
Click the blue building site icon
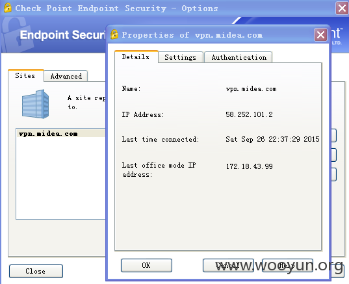click(35, 104)
